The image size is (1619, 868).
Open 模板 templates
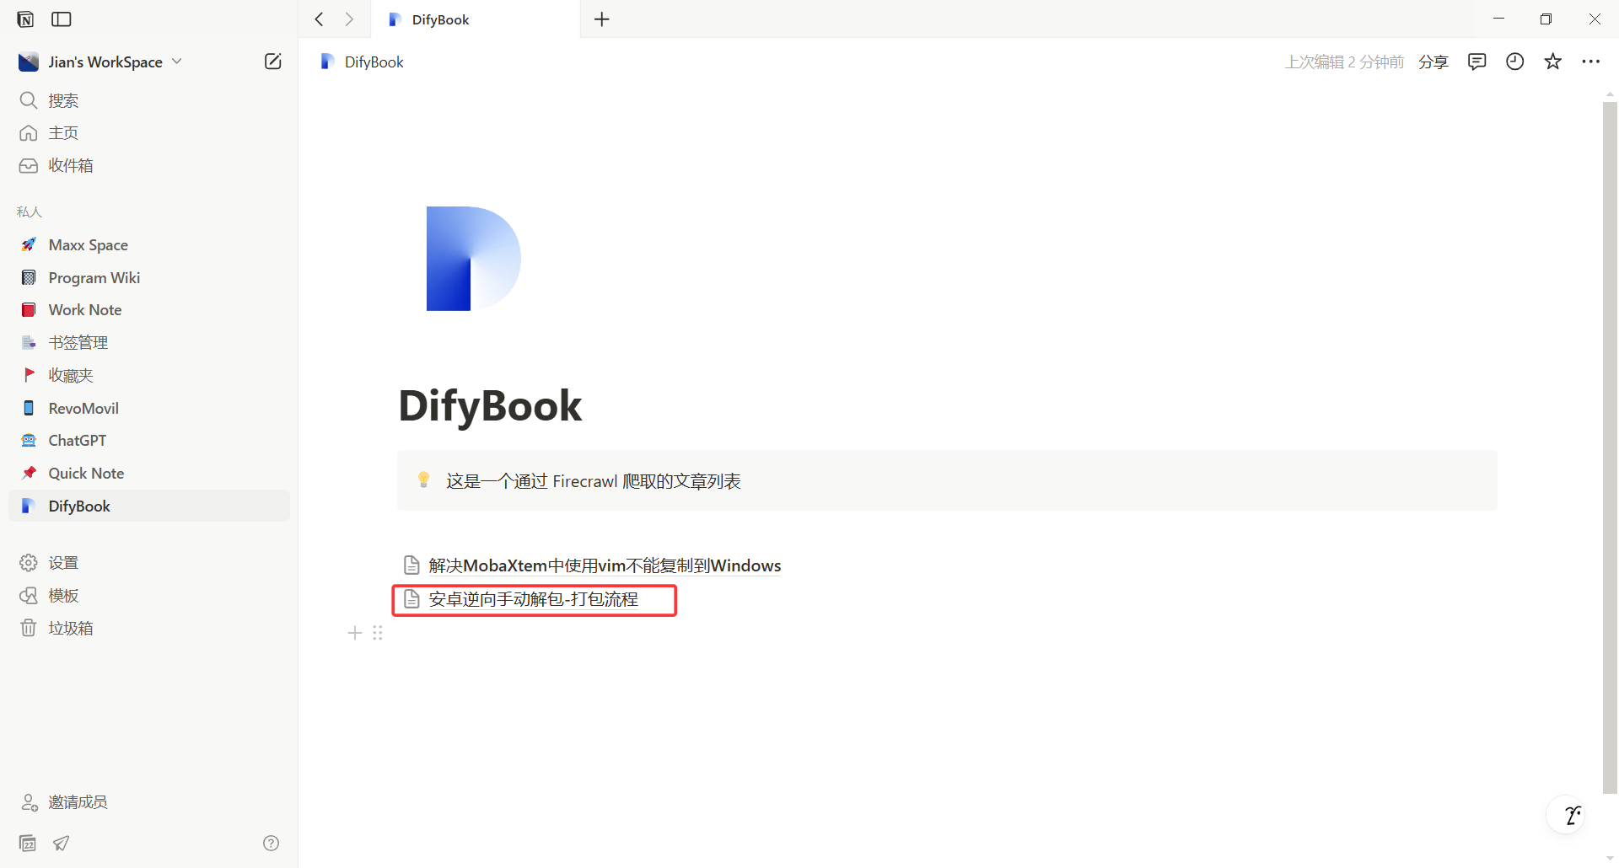(148, 595)
